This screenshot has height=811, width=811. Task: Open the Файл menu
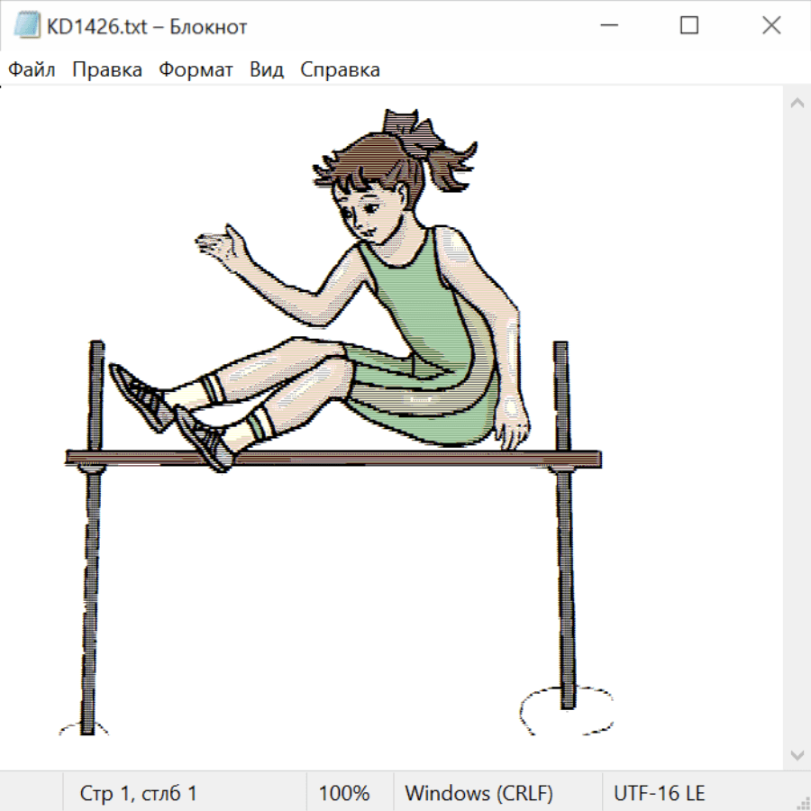(x=32, y=70)
